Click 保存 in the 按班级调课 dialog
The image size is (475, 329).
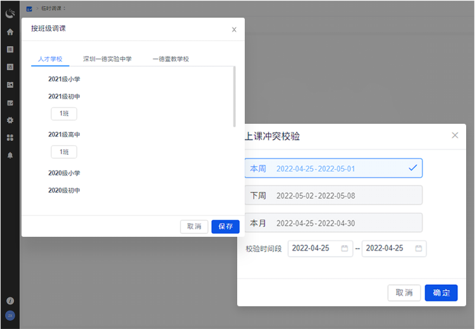pos(225,227)
